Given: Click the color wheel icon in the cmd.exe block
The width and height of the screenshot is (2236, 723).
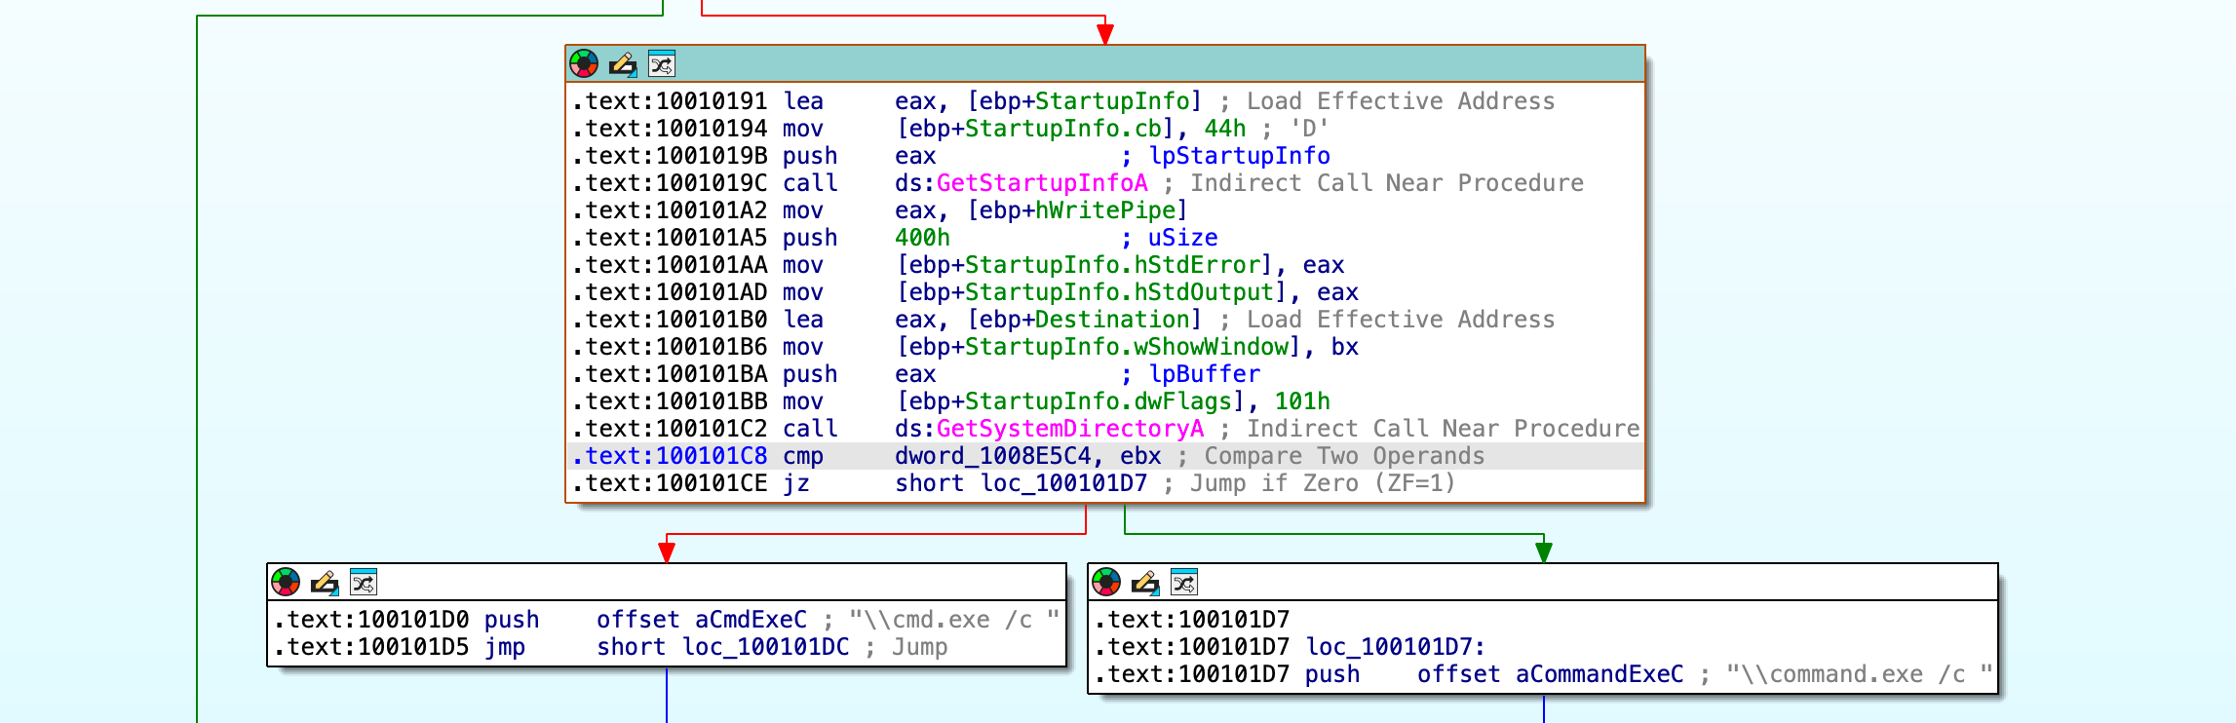Looking at the screenshot, I should pyautogui.click(x=286, y=583).
